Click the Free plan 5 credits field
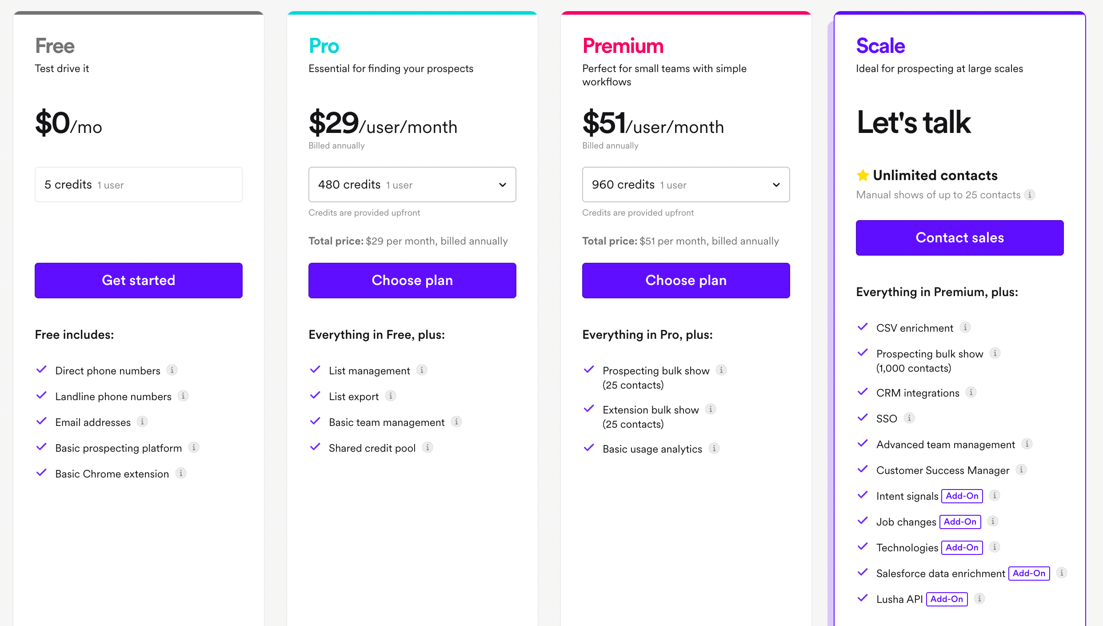Image resolution: width=1103 pixels, height=626 pixels. [138, 185]
